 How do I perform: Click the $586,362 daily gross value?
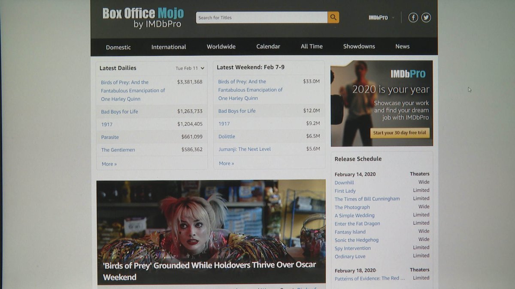tap(192, 149)
